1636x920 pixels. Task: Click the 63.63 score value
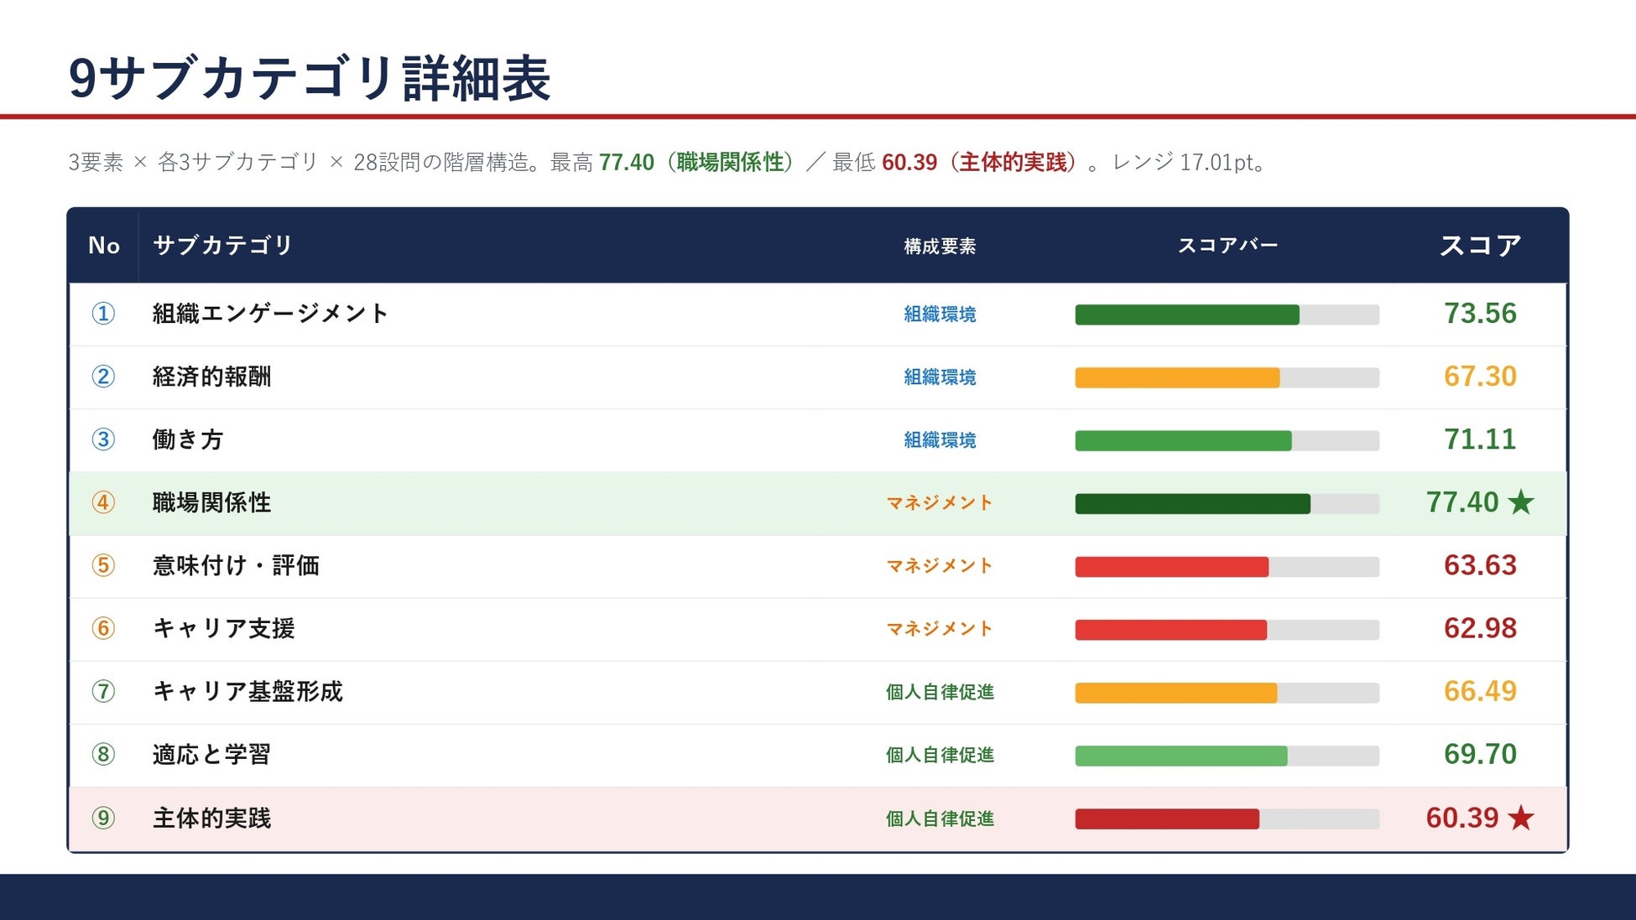1480,565
